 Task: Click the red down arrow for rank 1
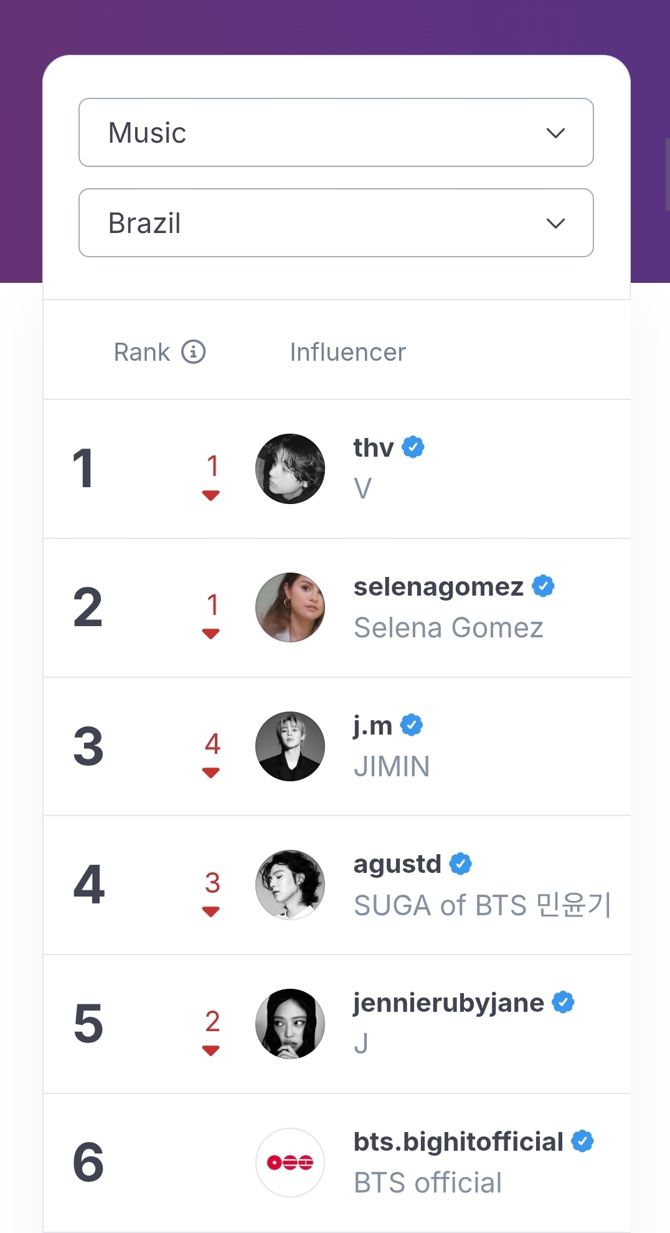[211, 495]
